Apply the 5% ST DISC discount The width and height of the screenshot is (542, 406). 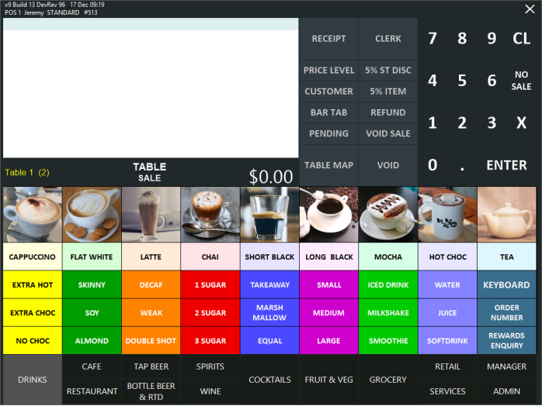(x=388, y=71)
